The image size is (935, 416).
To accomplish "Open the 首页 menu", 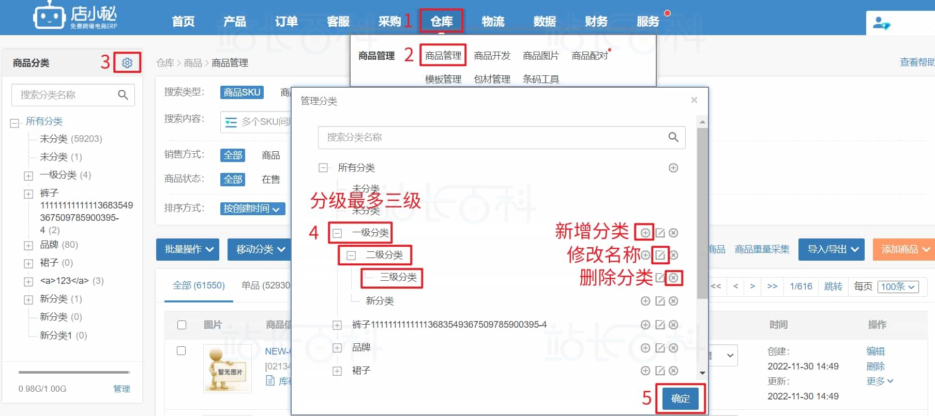I will coord(183,22).
